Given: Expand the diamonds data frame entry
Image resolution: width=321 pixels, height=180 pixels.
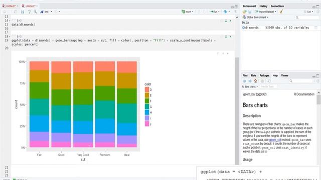Looking at the screenshot, I should (x=243, y=27).
